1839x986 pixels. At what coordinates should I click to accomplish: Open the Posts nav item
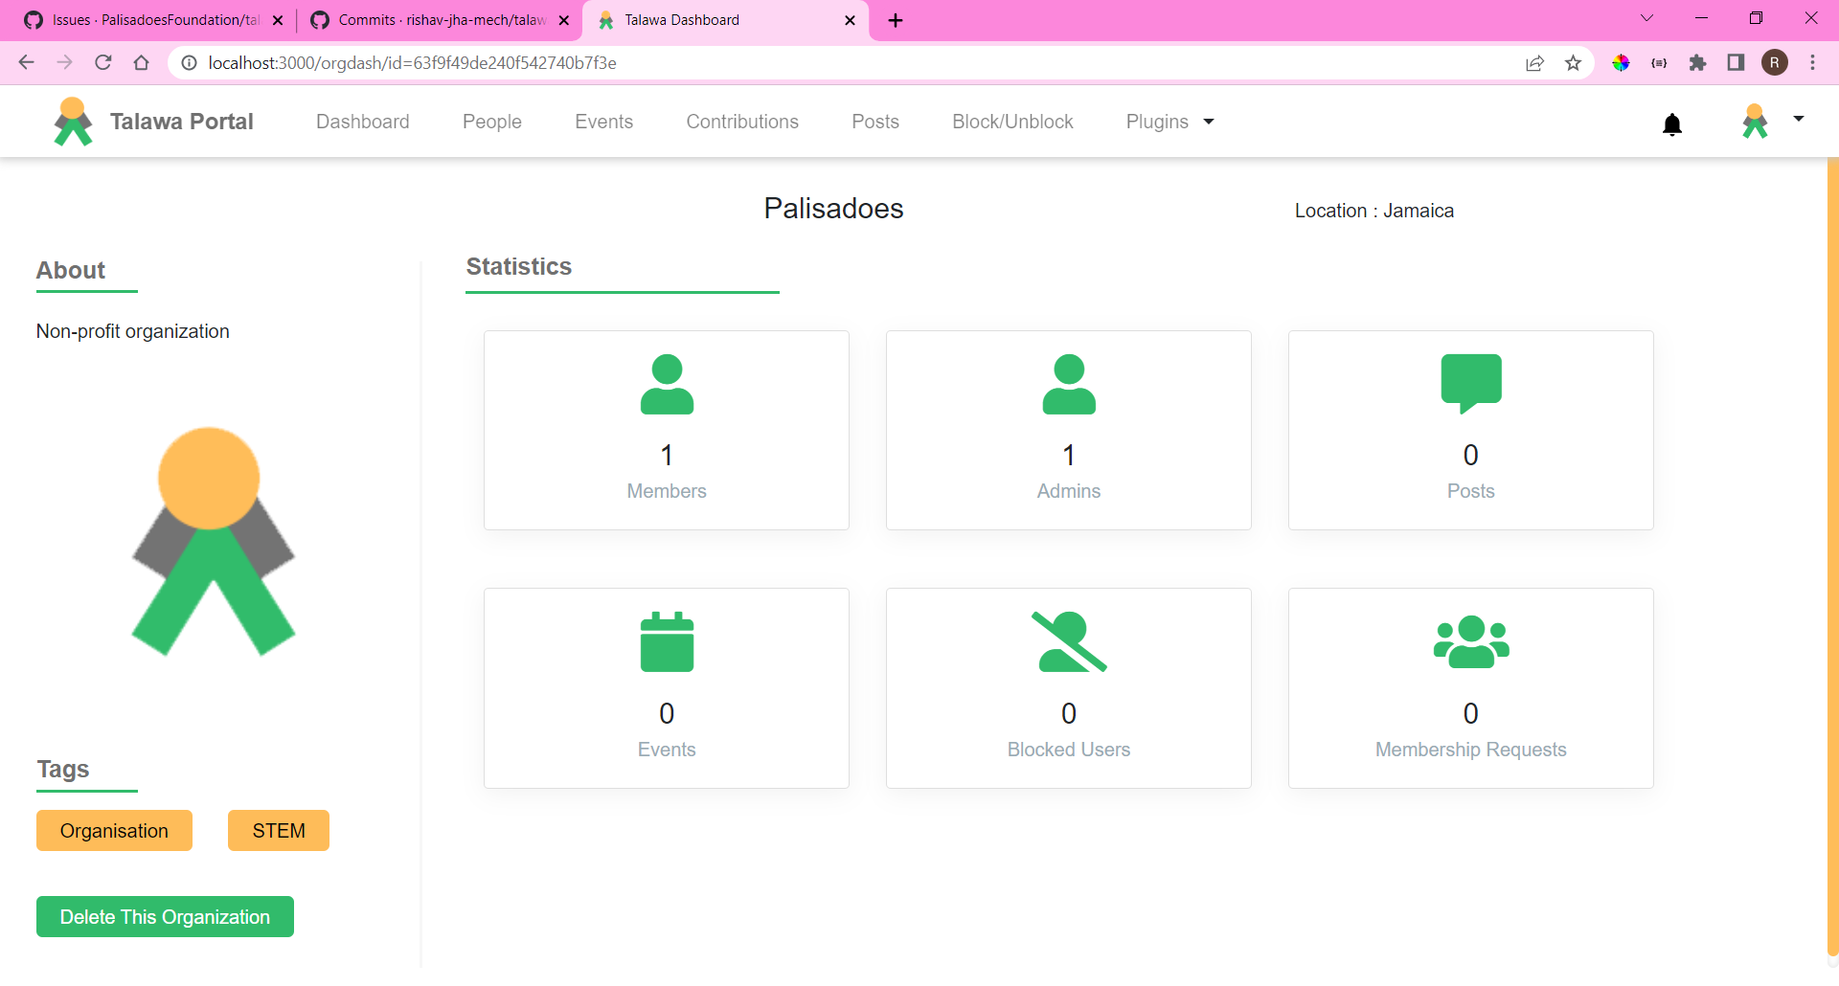coord(875,122)
